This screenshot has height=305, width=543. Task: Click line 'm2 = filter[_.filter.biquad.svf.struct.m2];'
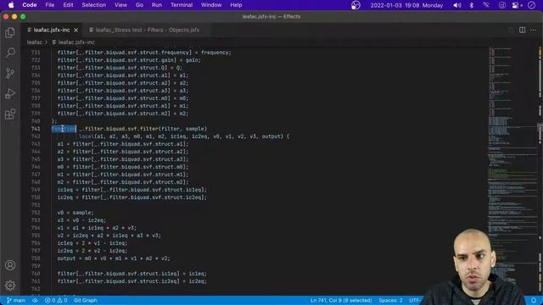coord(123,182)
